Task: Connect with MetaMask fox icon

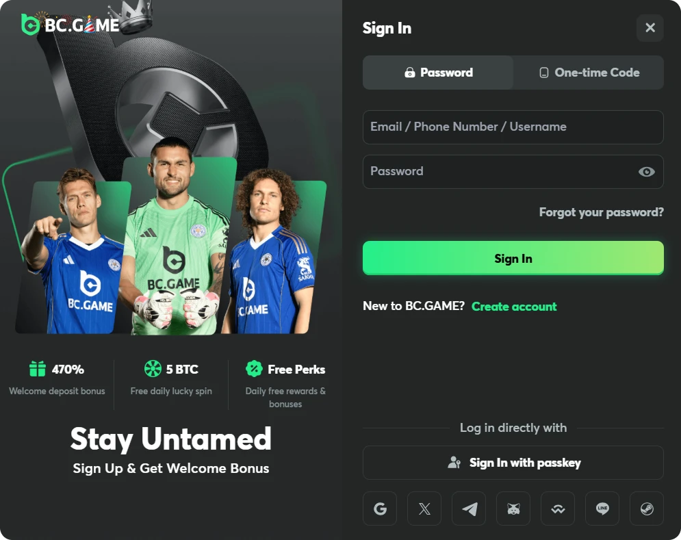Action: tap(513, 509)
